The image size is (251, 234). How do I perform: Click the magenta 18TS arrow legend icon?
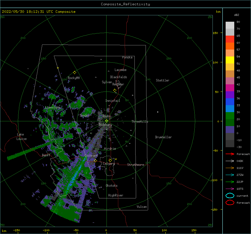(230, 189)
